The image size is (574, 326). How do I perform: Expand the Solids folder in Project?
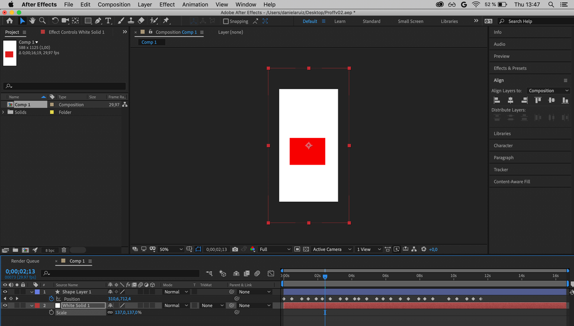[3, 113]
